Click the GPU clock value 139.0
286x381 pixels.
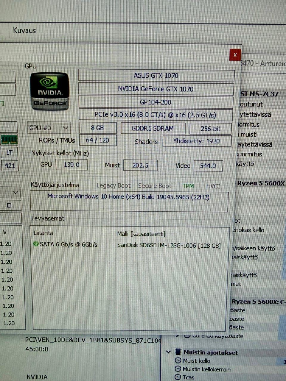pos(72,165)
